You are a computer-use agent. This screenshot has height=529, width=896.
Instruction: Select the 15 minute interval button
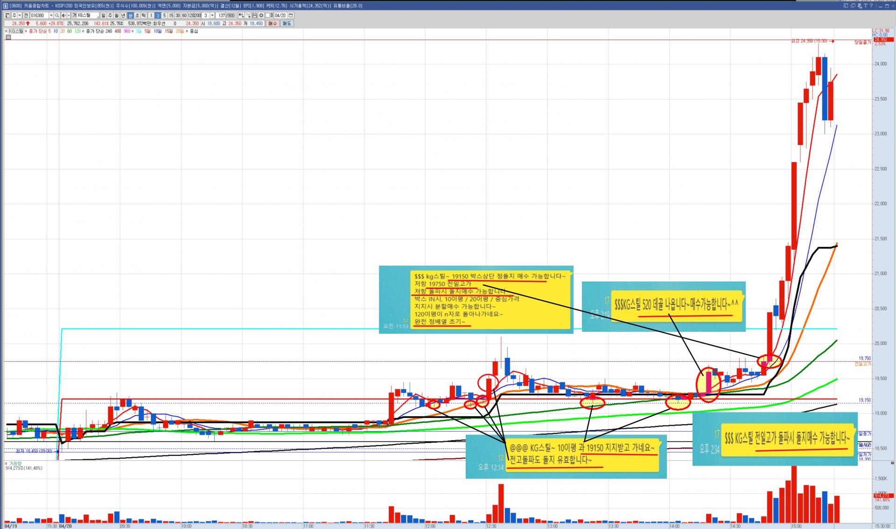click(171, 15)
